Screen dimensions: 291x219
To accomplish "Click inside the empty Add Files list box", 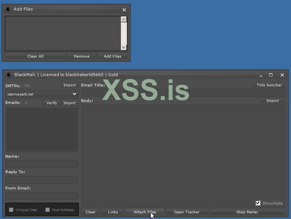I will point(63,33).
